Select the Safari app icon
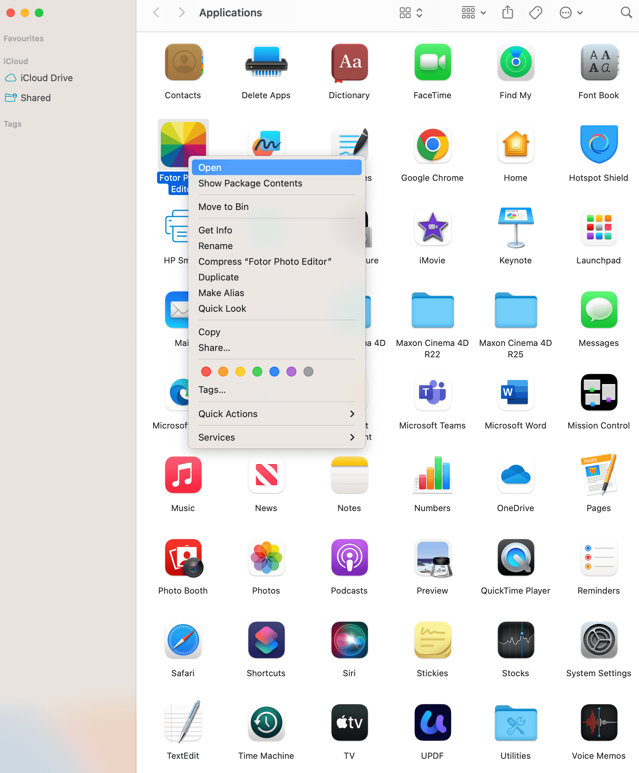The width and height of the screenshot is (639, 773). tap(183, 640)
